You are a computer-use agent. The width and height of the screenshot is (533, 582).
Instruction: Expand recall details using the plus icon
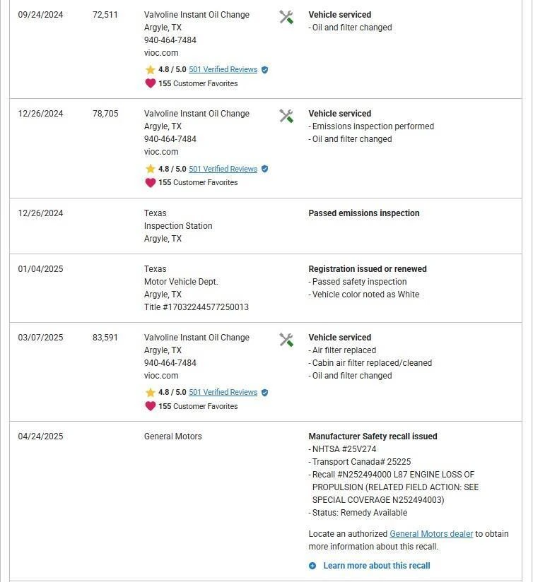pos(312,566)
